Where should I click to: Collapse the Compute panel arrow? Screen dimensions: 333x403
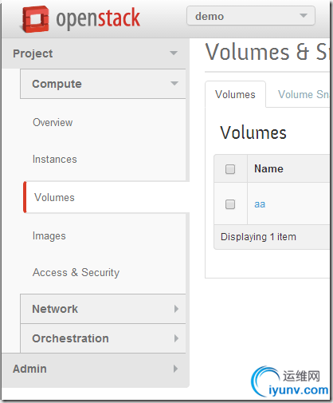174,84
